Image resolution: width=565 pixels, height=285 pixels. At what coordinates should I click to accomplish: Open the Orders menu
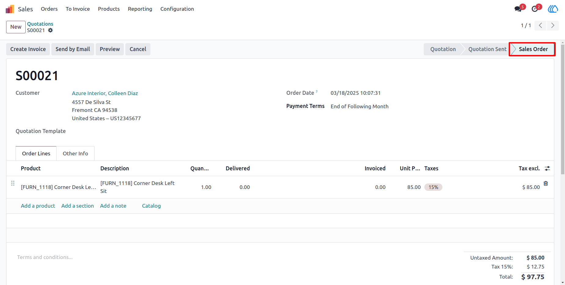pos(49,9)
